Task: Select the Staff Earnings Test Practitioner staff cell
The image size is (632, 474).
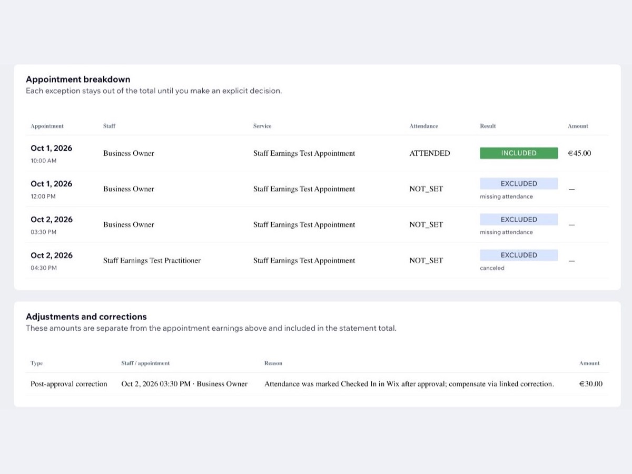Action: pyautogui.click(x=152, y=261)
